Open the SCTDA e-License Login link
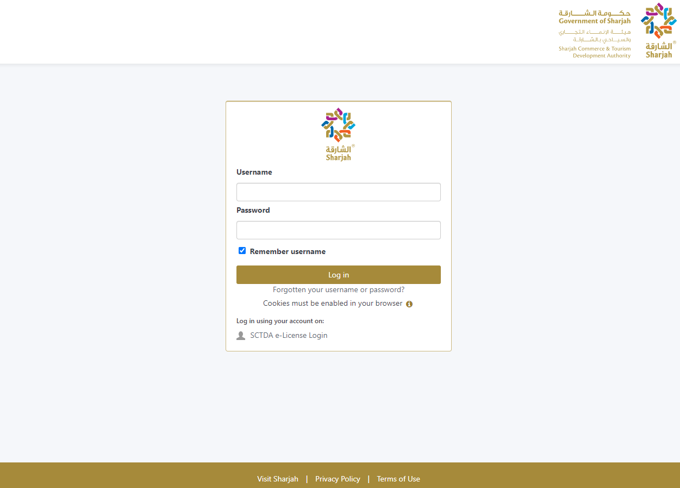680x488 pixels. click(x=289, y=336)
